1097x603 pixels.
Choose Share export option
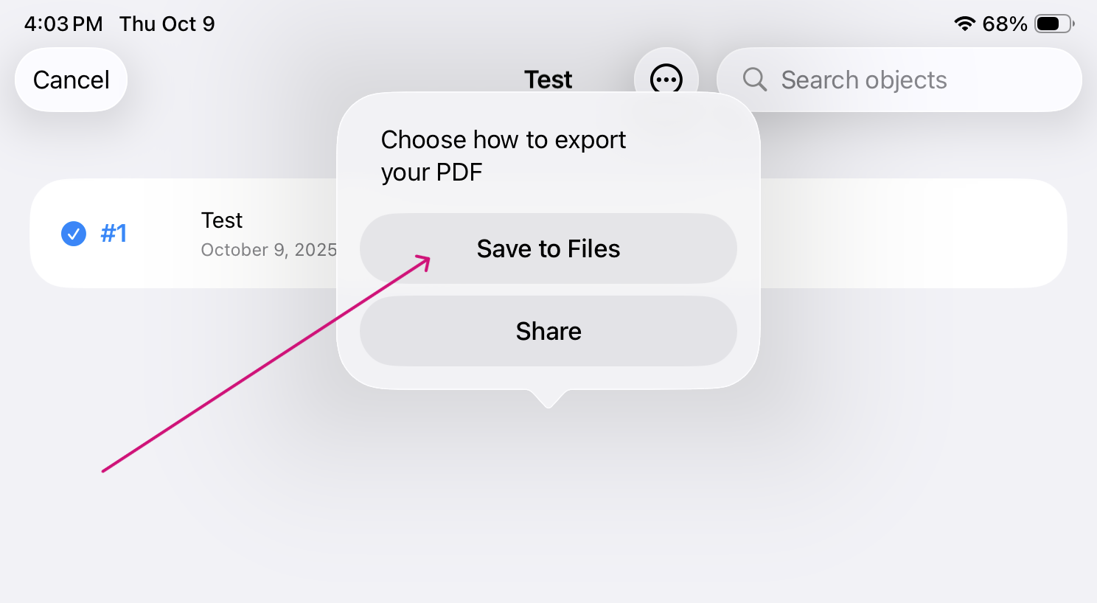(548, 331)
